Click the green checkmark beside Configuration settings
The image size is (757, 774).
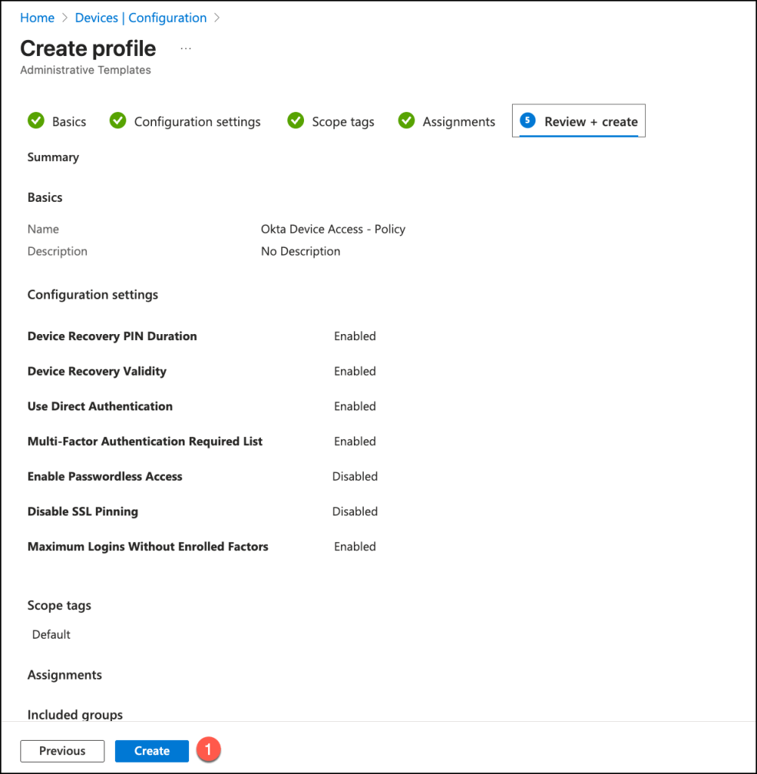click(118, 121)
